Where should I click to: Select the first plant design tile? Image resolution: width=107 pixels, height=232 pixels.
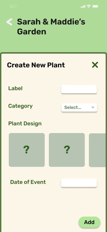coord(27,150)
